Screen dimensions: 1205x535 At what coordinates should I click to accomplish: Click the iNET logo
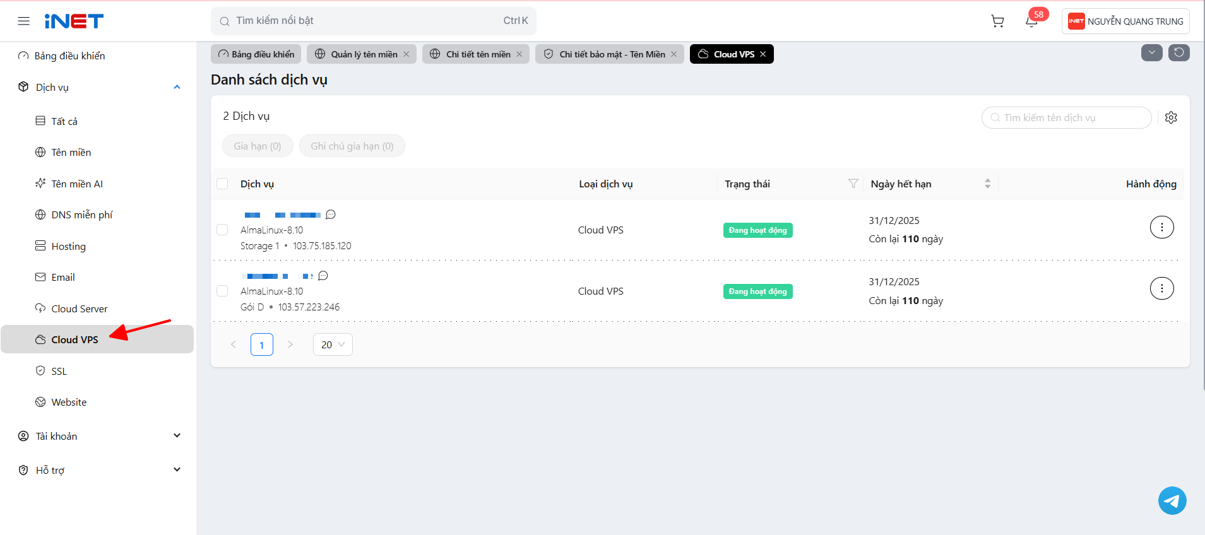[x=74, y=21]
